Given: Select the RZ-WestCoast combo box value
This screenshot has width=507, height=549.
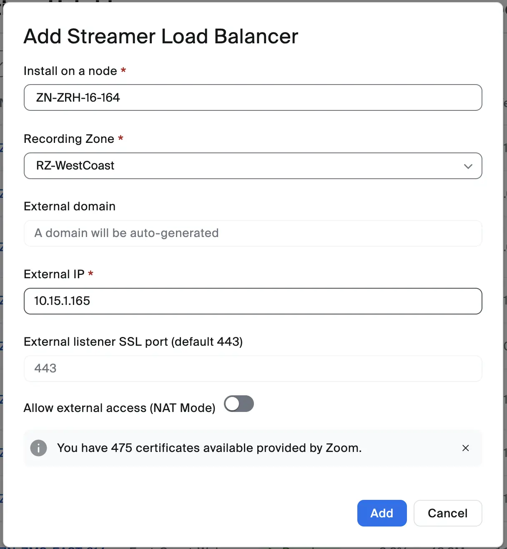Looking at the screenshot, I should 75,166.
